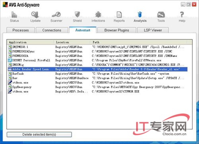Click the Reader_sl.exe path cell
Viewport: 199px width, 144px height.
point(136,69)
